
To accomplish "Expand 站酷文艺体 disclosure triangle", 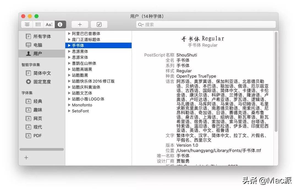I will pyautogui.click(x=69, y=93).
